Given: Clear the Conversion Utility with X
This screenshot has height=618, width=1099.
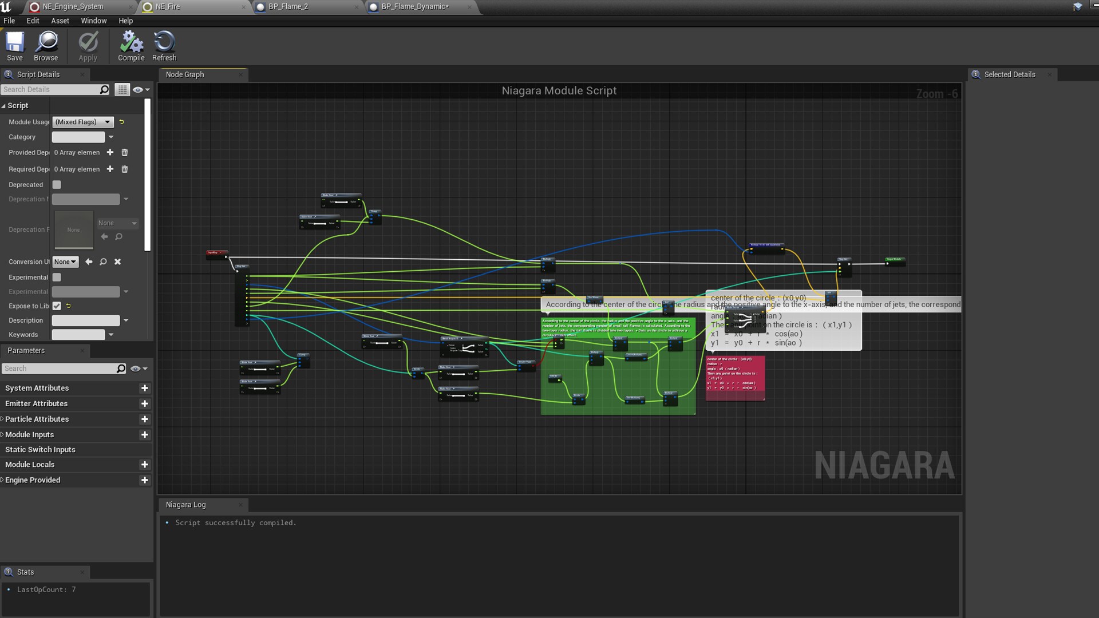Looking at the screenshot, I should 117,262.
